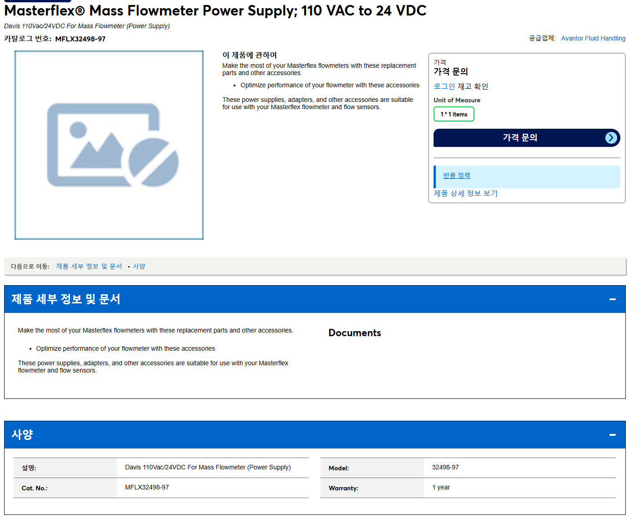Click the 이 제품에 관하여 heading
The image size is (629, 524).
coord(250,55)
